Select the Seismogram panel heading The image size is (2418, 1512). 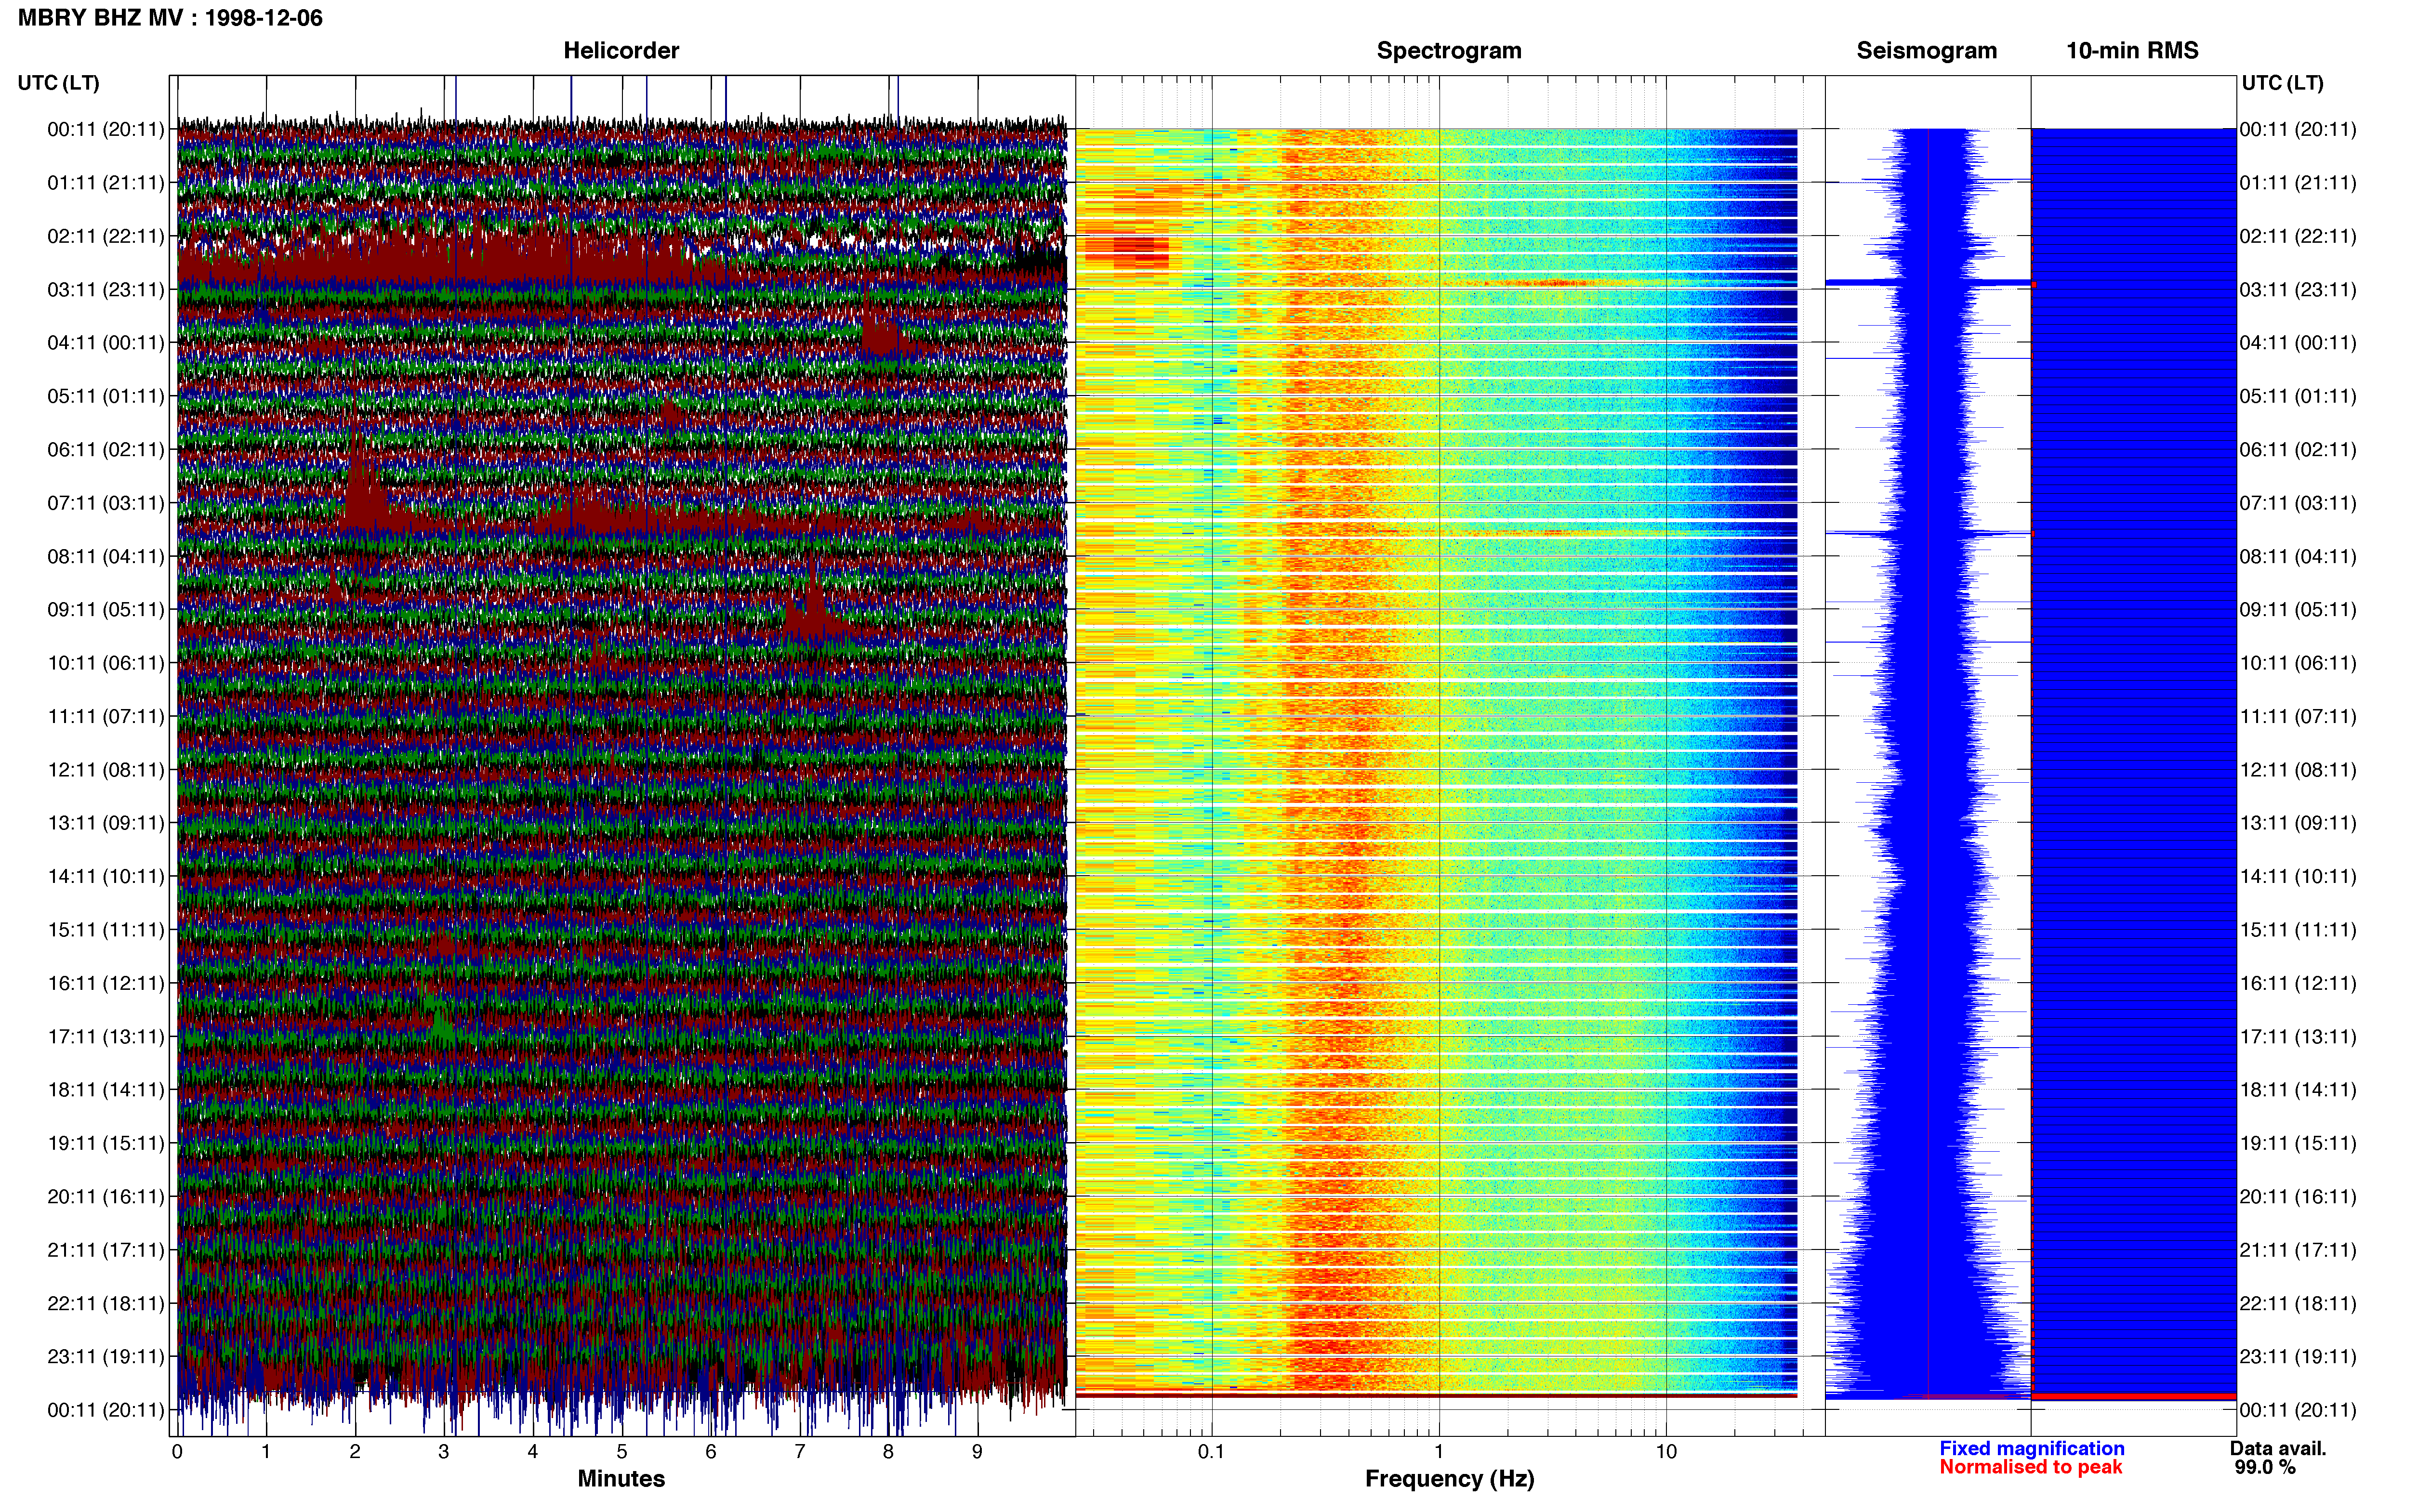pos(1926,51)
